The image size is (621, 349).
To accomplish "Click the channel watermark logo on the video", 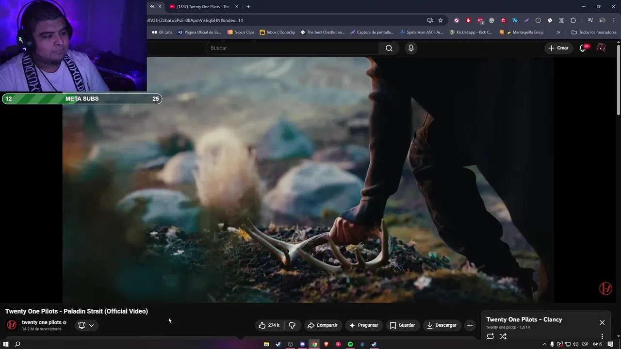I will pyautogui.click(x=605, y=288).
